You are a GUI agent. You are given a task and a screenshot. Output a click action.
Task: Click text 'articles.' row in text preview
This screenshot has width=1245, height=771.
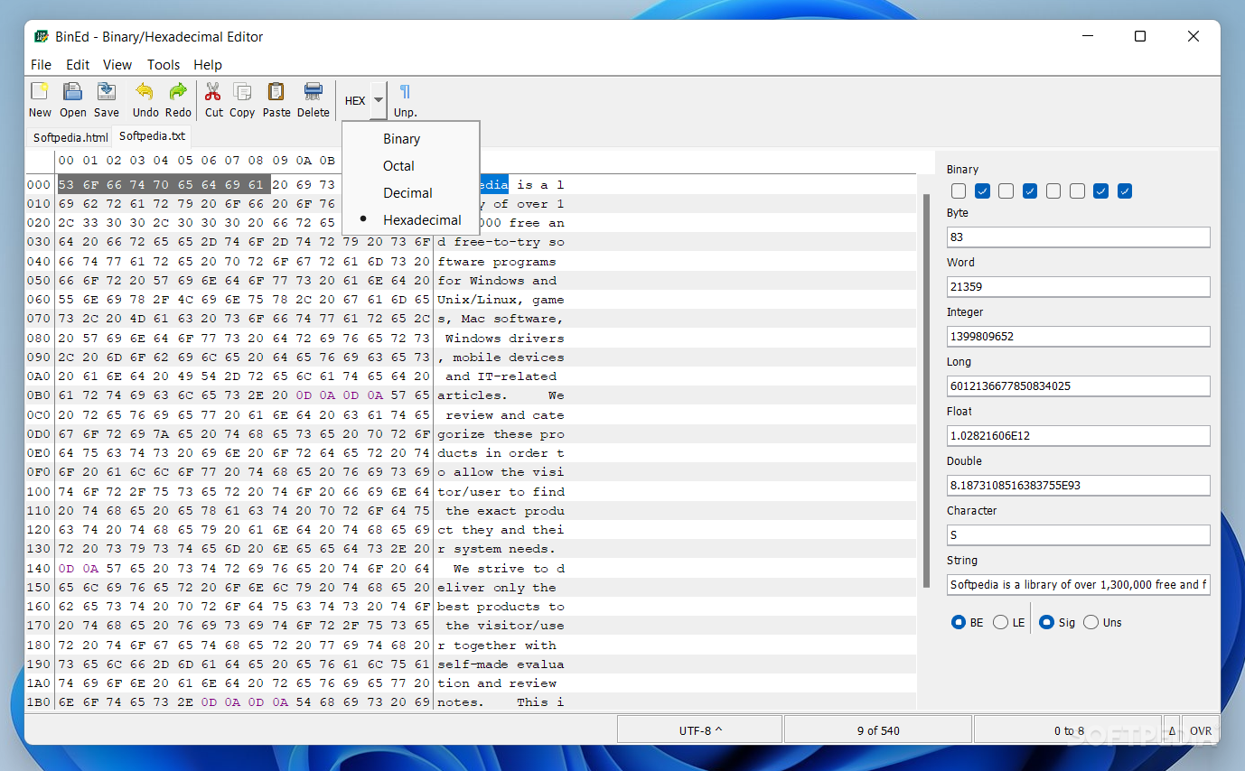pyautogui.click(x=473, y=395)
